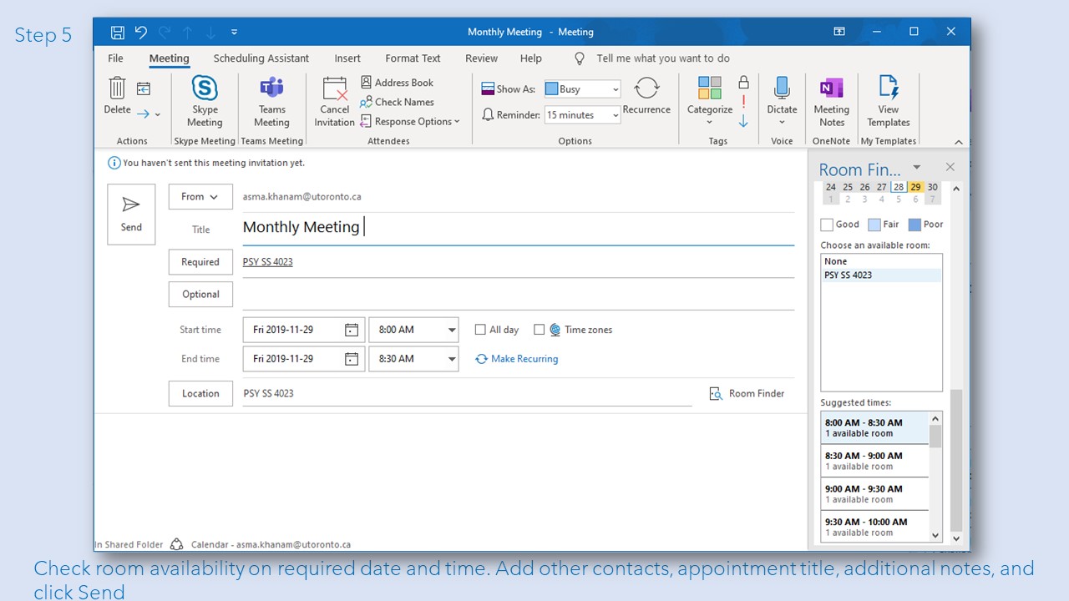This screenshot has height=601, width=1069.
Task: Click the Send button
Action: coord(131,215)
